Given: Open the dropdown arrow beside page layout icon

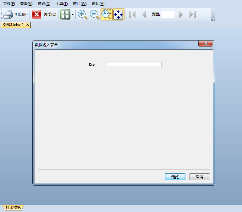Looking at the screenshot, I should 73,14.
